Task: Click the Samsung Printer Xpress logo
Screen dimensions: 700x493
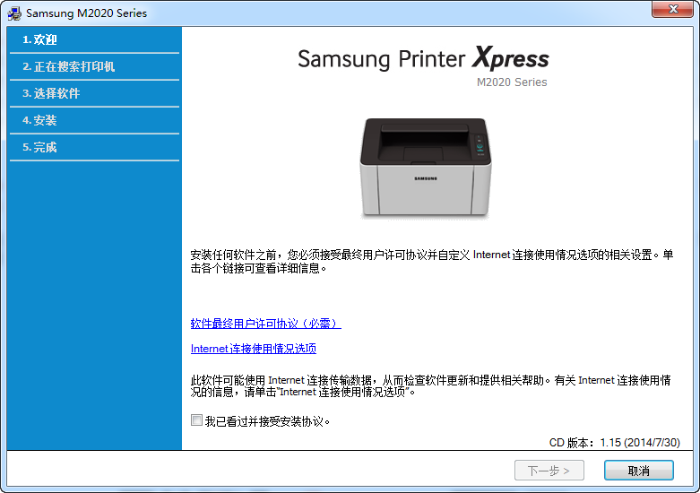Action: pyautogui.click(x=422, y=59)
